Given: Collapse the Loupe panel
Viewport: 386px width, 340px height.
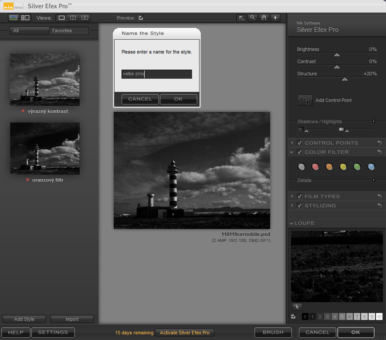Looking at the screenshot, I should (x=291, y=223).
